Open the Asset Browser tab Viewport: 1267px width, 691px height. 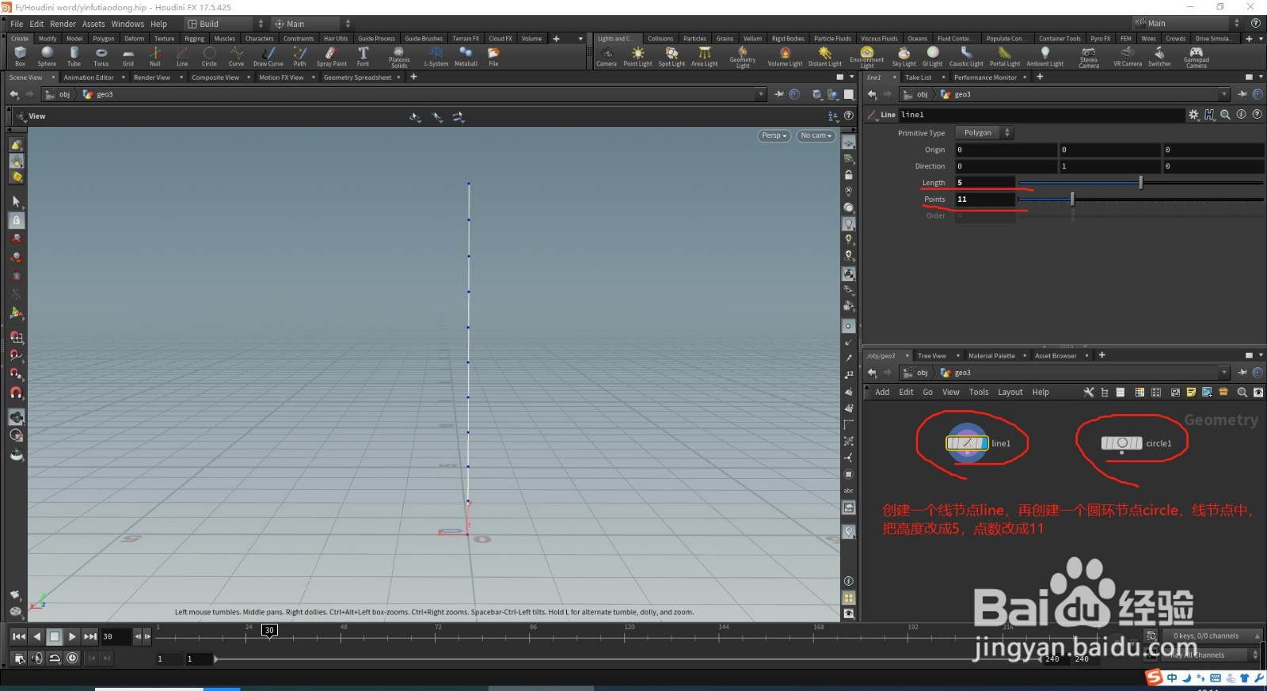pos(1056,356)
